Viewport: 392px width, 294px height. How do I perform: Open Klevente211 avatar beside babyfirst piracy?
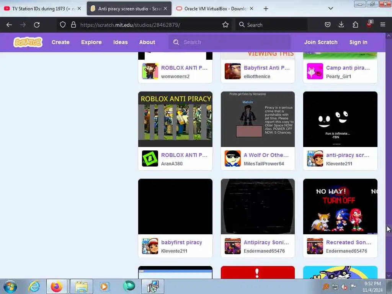(x=150, y=246)
